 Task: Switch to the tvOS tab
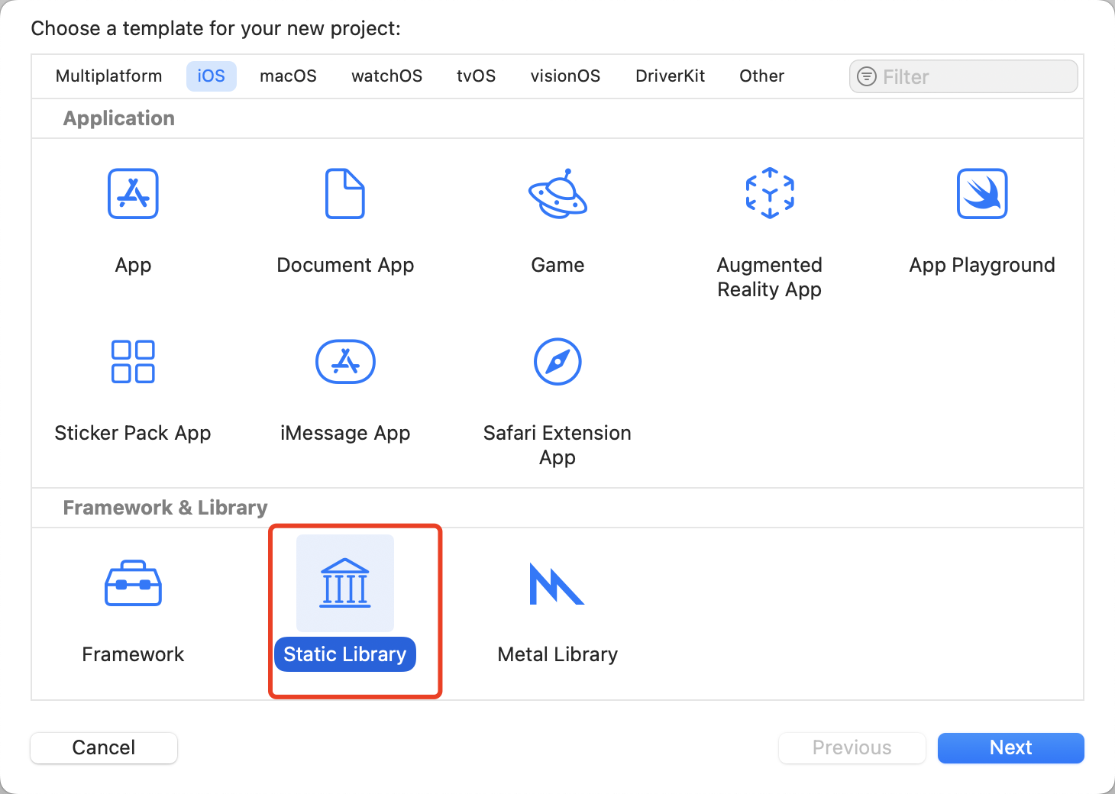(477, 76)
